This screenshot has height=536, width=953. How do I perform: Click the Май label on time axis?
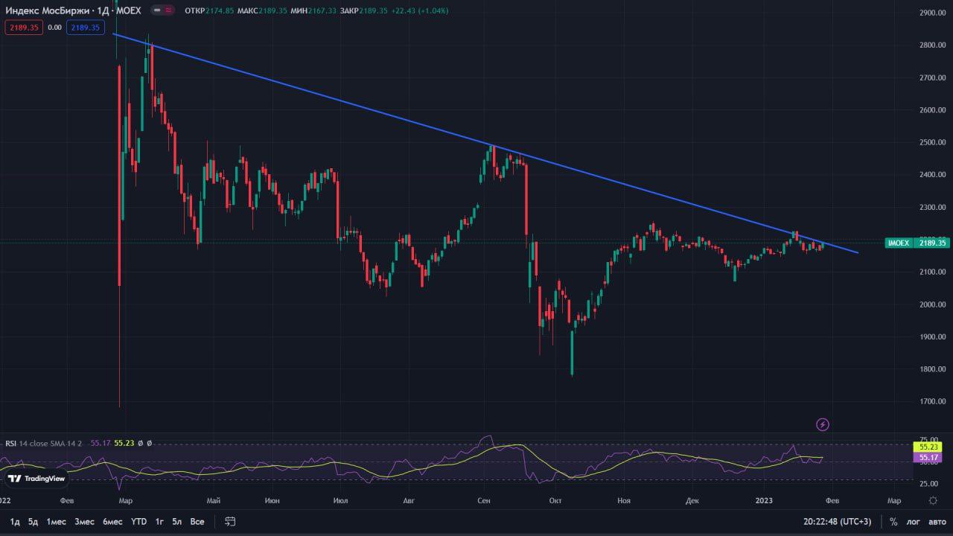coord(214,501)
